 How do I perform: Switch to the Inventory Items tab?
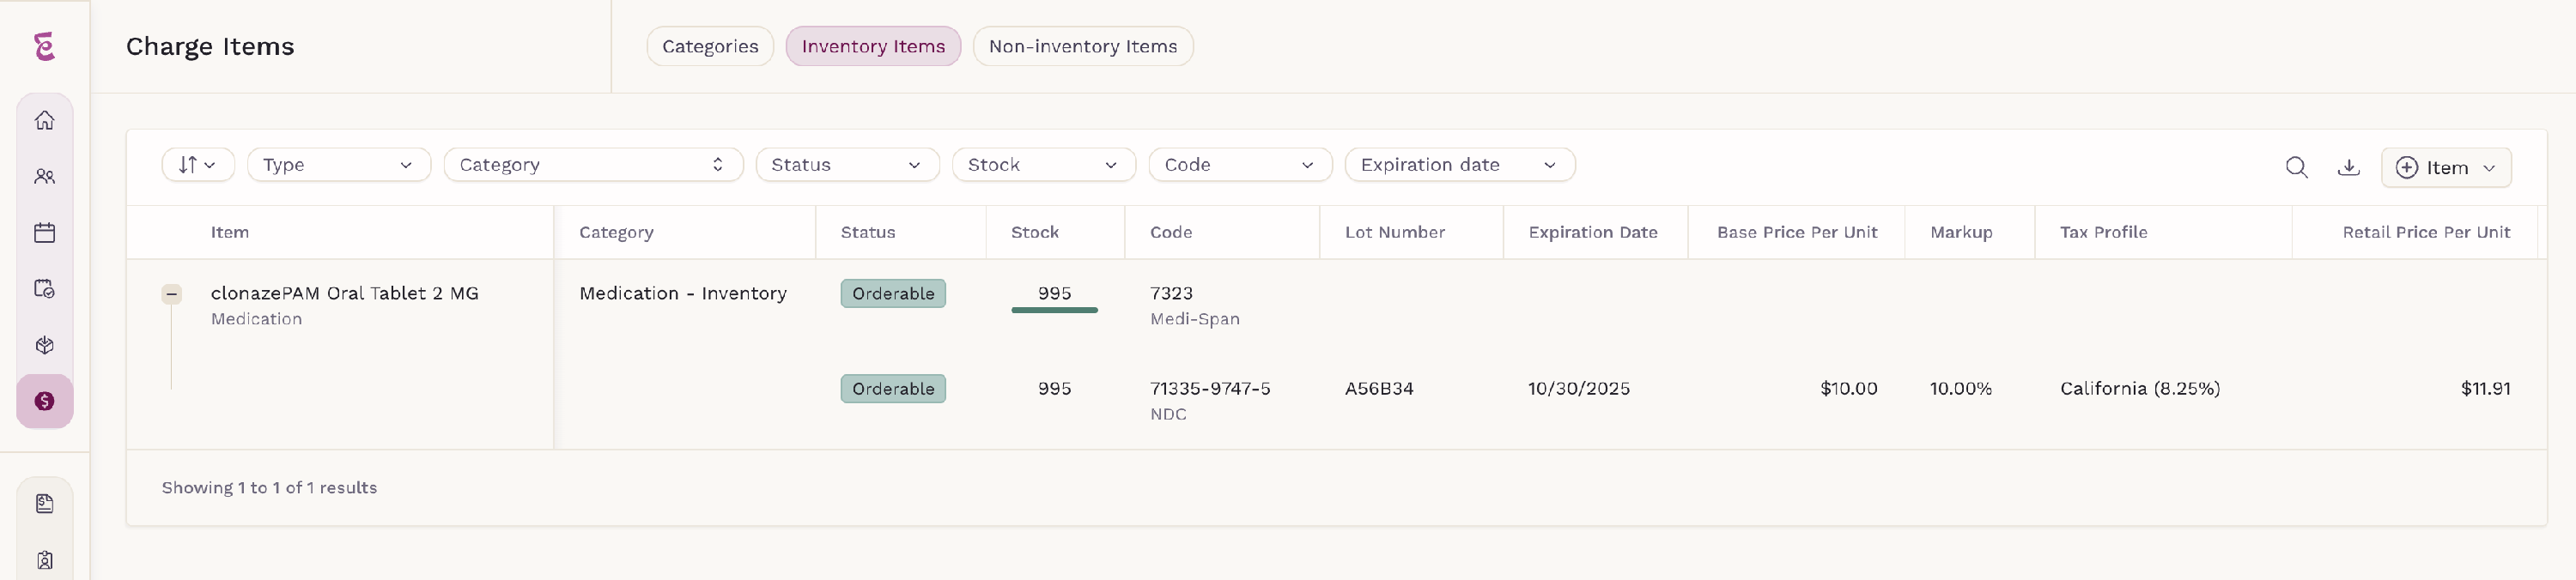click(x=873, y=46)
